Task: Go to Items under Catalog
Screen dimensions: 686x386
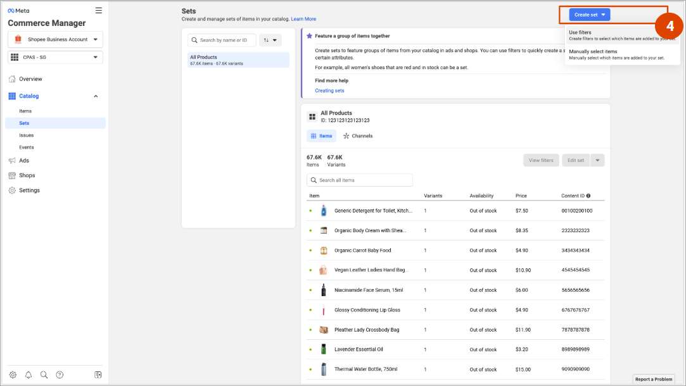Action: (x=25, y=111)
